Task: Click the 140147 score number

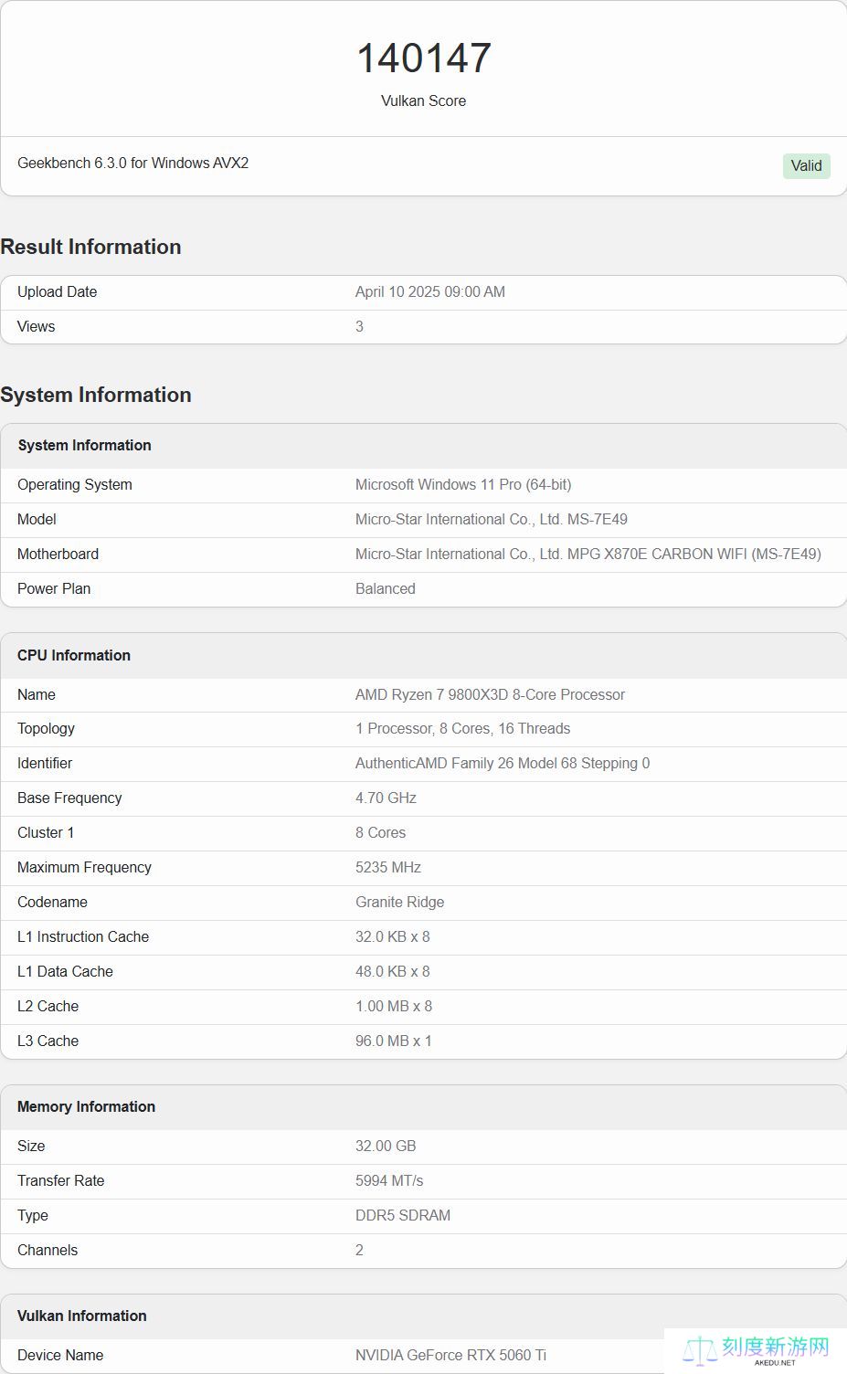Action: pos(424,58)
